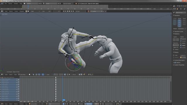Jump to next keyframe
Viewport: 187px width, 105px height.
coord(71,11)
